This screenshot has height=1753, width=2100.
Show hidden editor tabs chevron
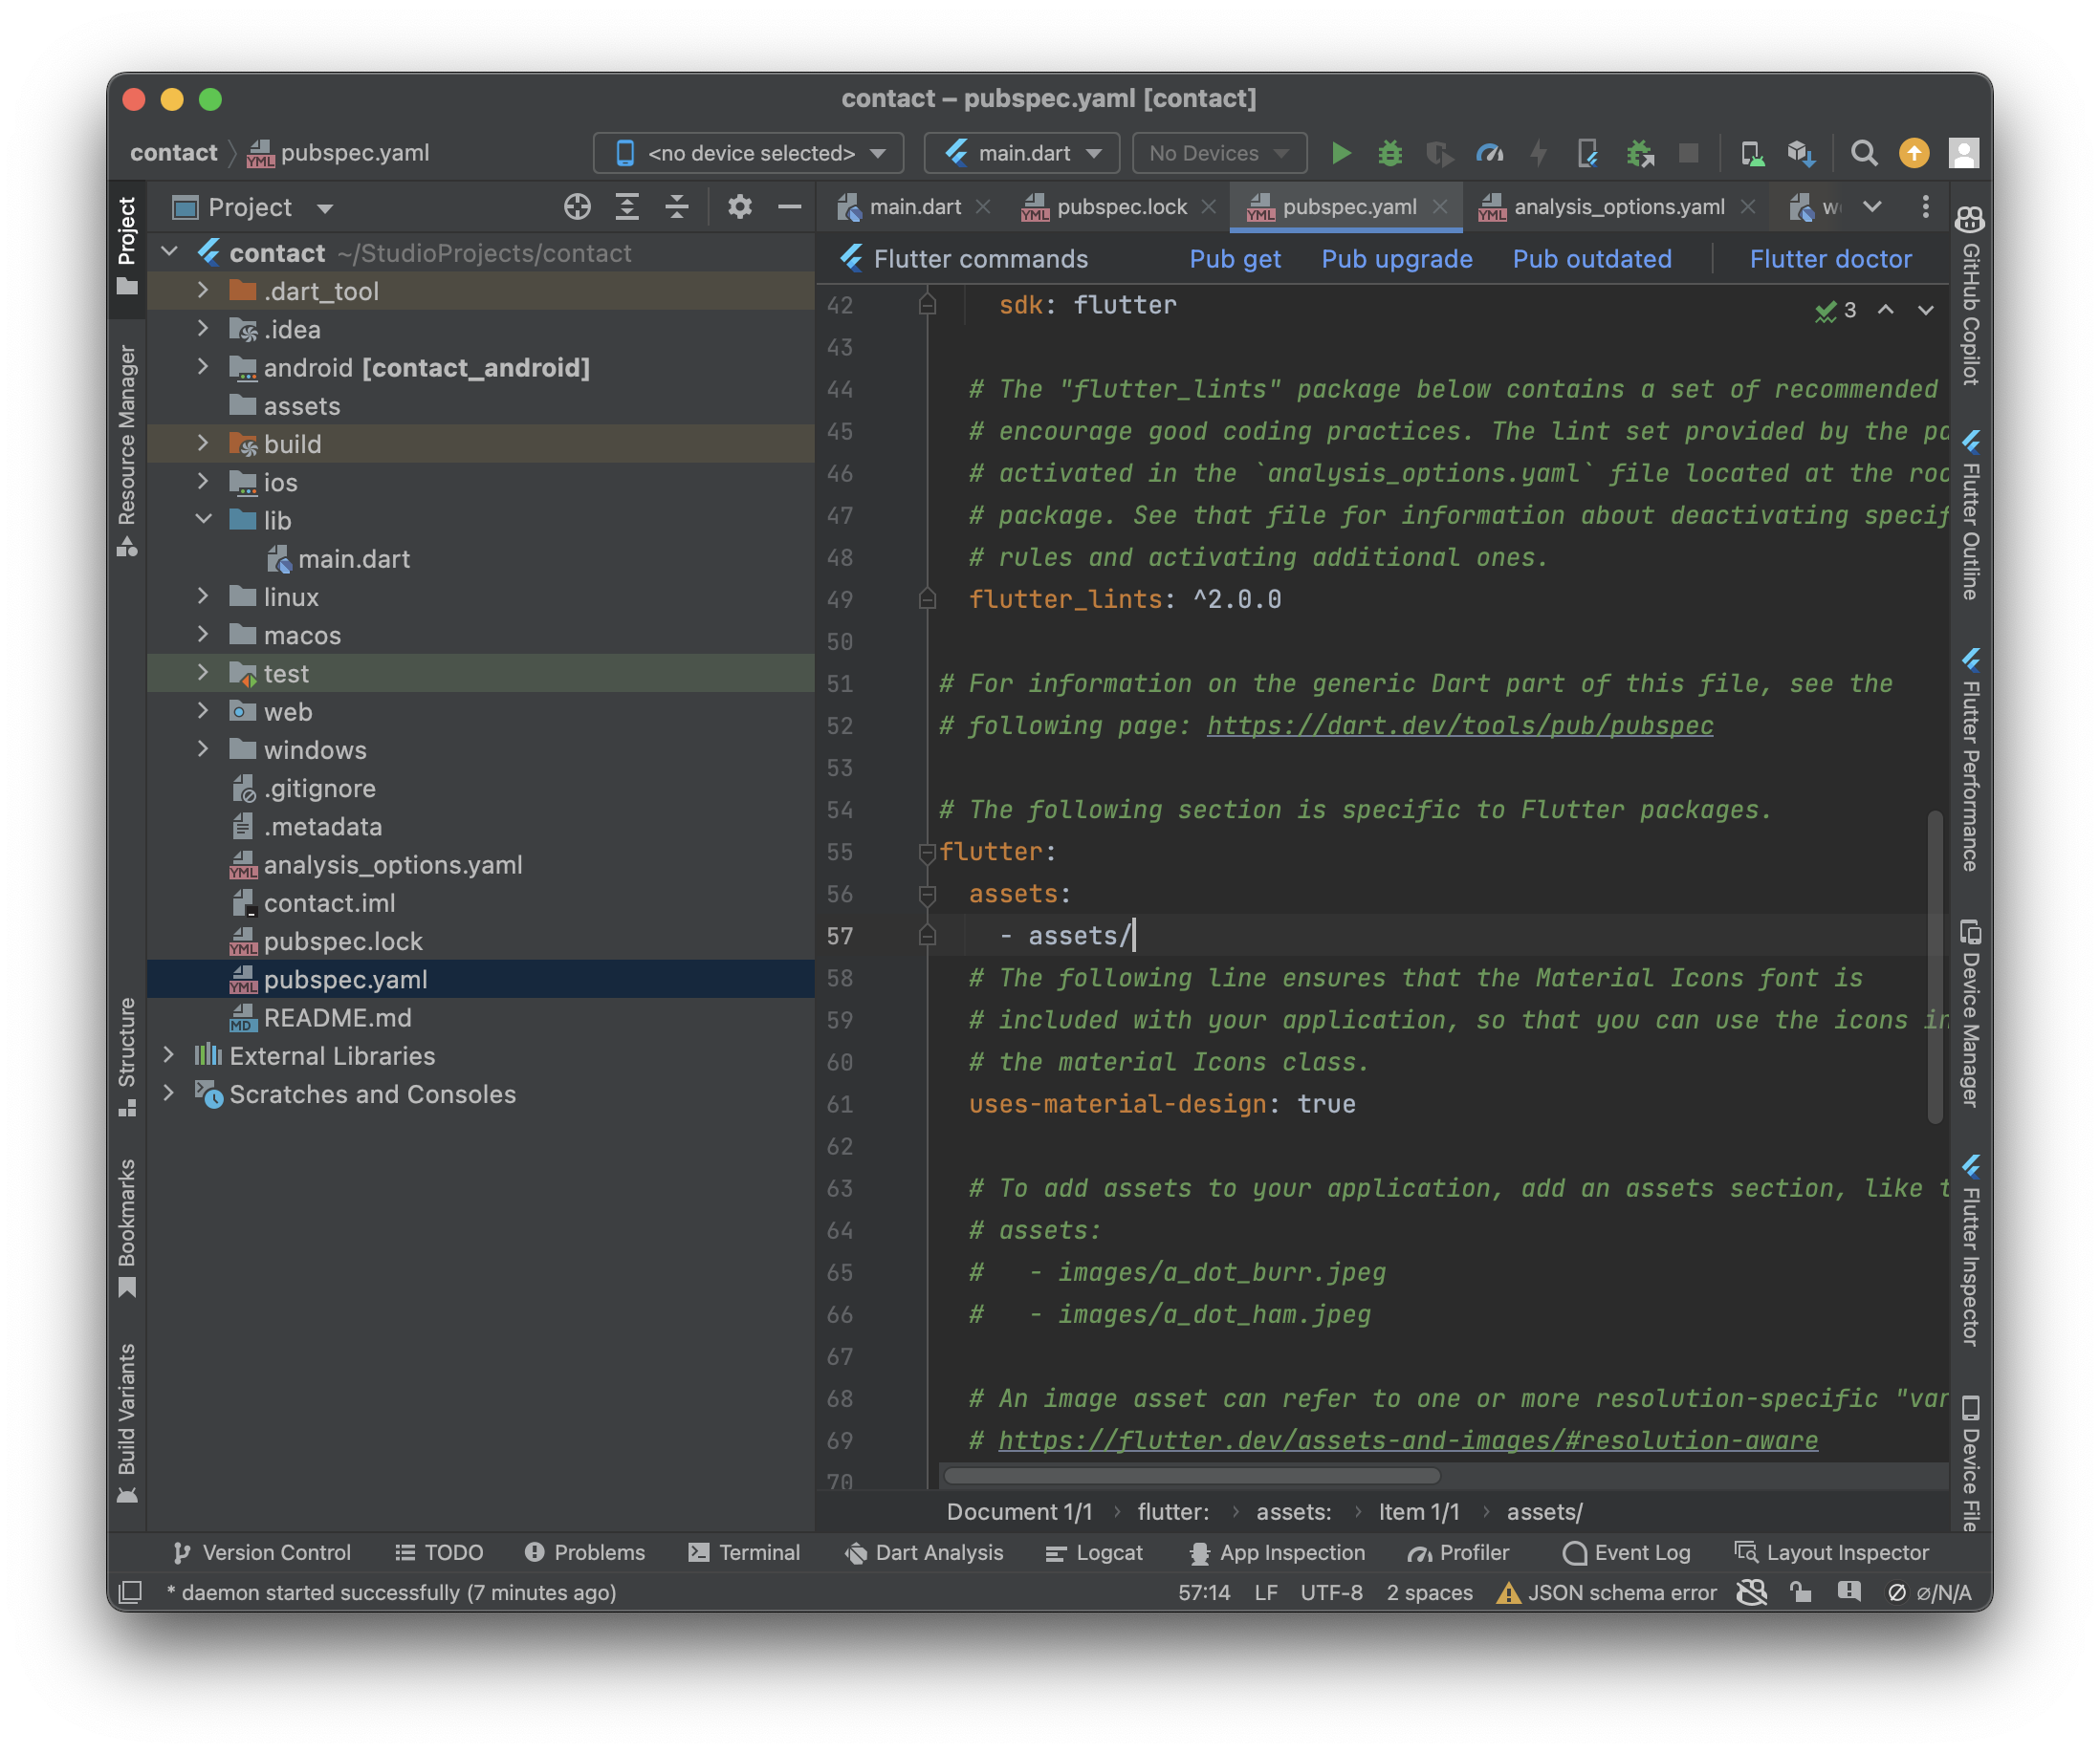(1872, 206)
